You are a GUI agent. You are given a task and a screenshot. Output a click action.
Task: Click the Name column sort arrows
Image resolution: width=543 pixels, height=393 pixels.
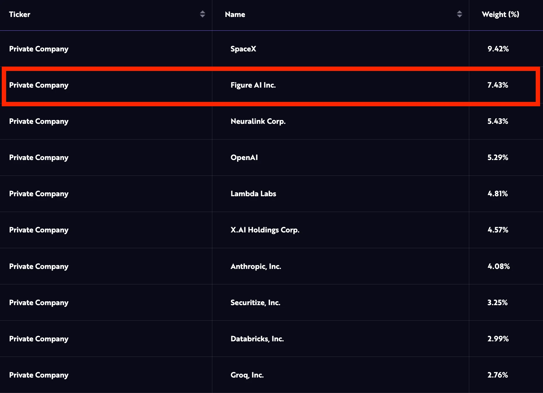(459, 14)
